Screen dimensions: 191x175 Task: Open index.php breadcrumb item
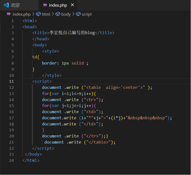(21, 14)
